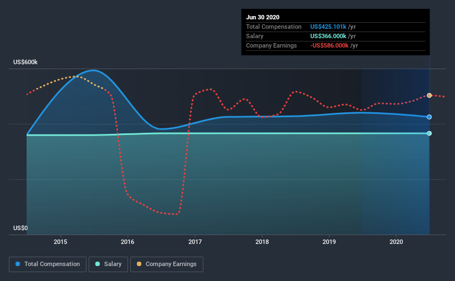455x281 pixels.
Task: Click the 2017 x-axis label
Action: tap(195, 242)
